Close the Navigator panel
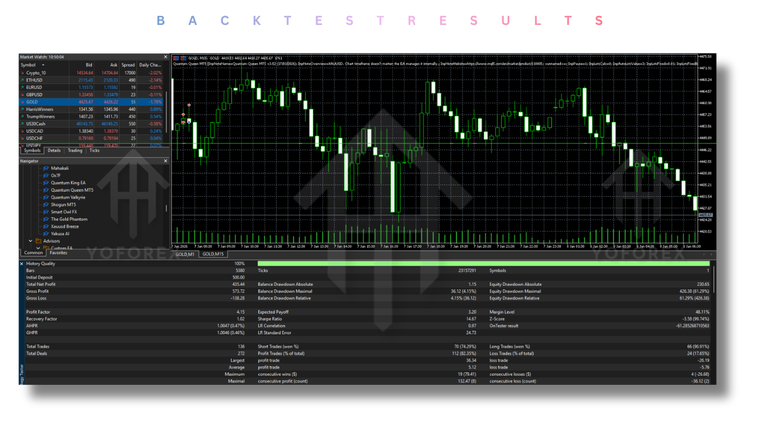Viewport: 759px width, 427px height. (x=165, y=160)
